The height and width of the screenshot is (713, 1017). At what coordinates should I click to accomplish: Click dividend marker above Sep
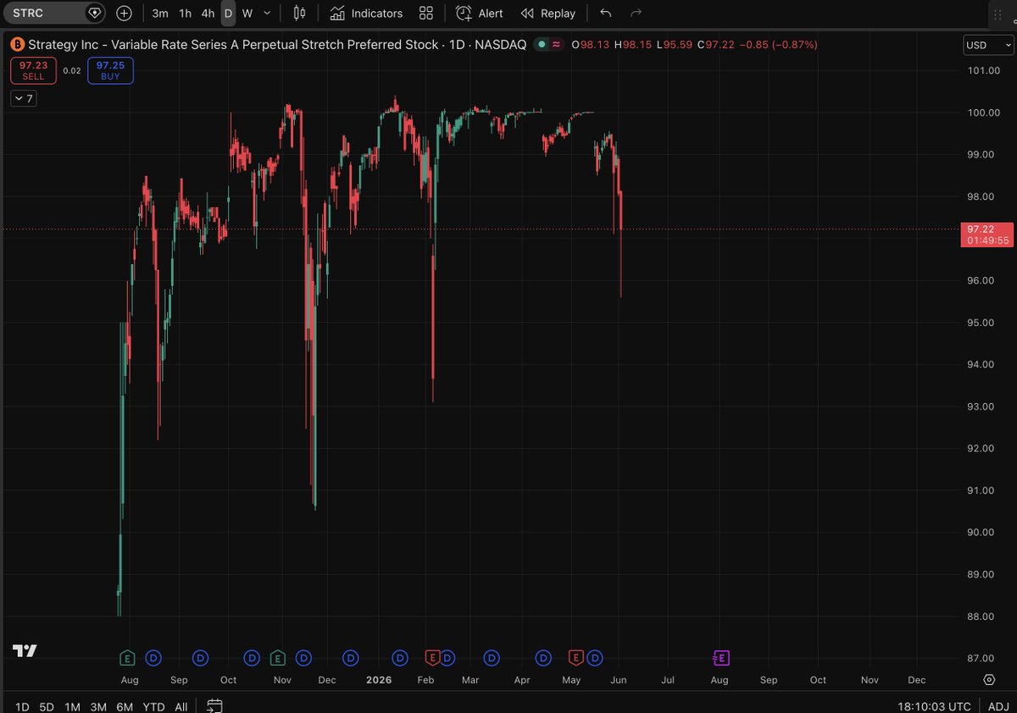[201, 658]
